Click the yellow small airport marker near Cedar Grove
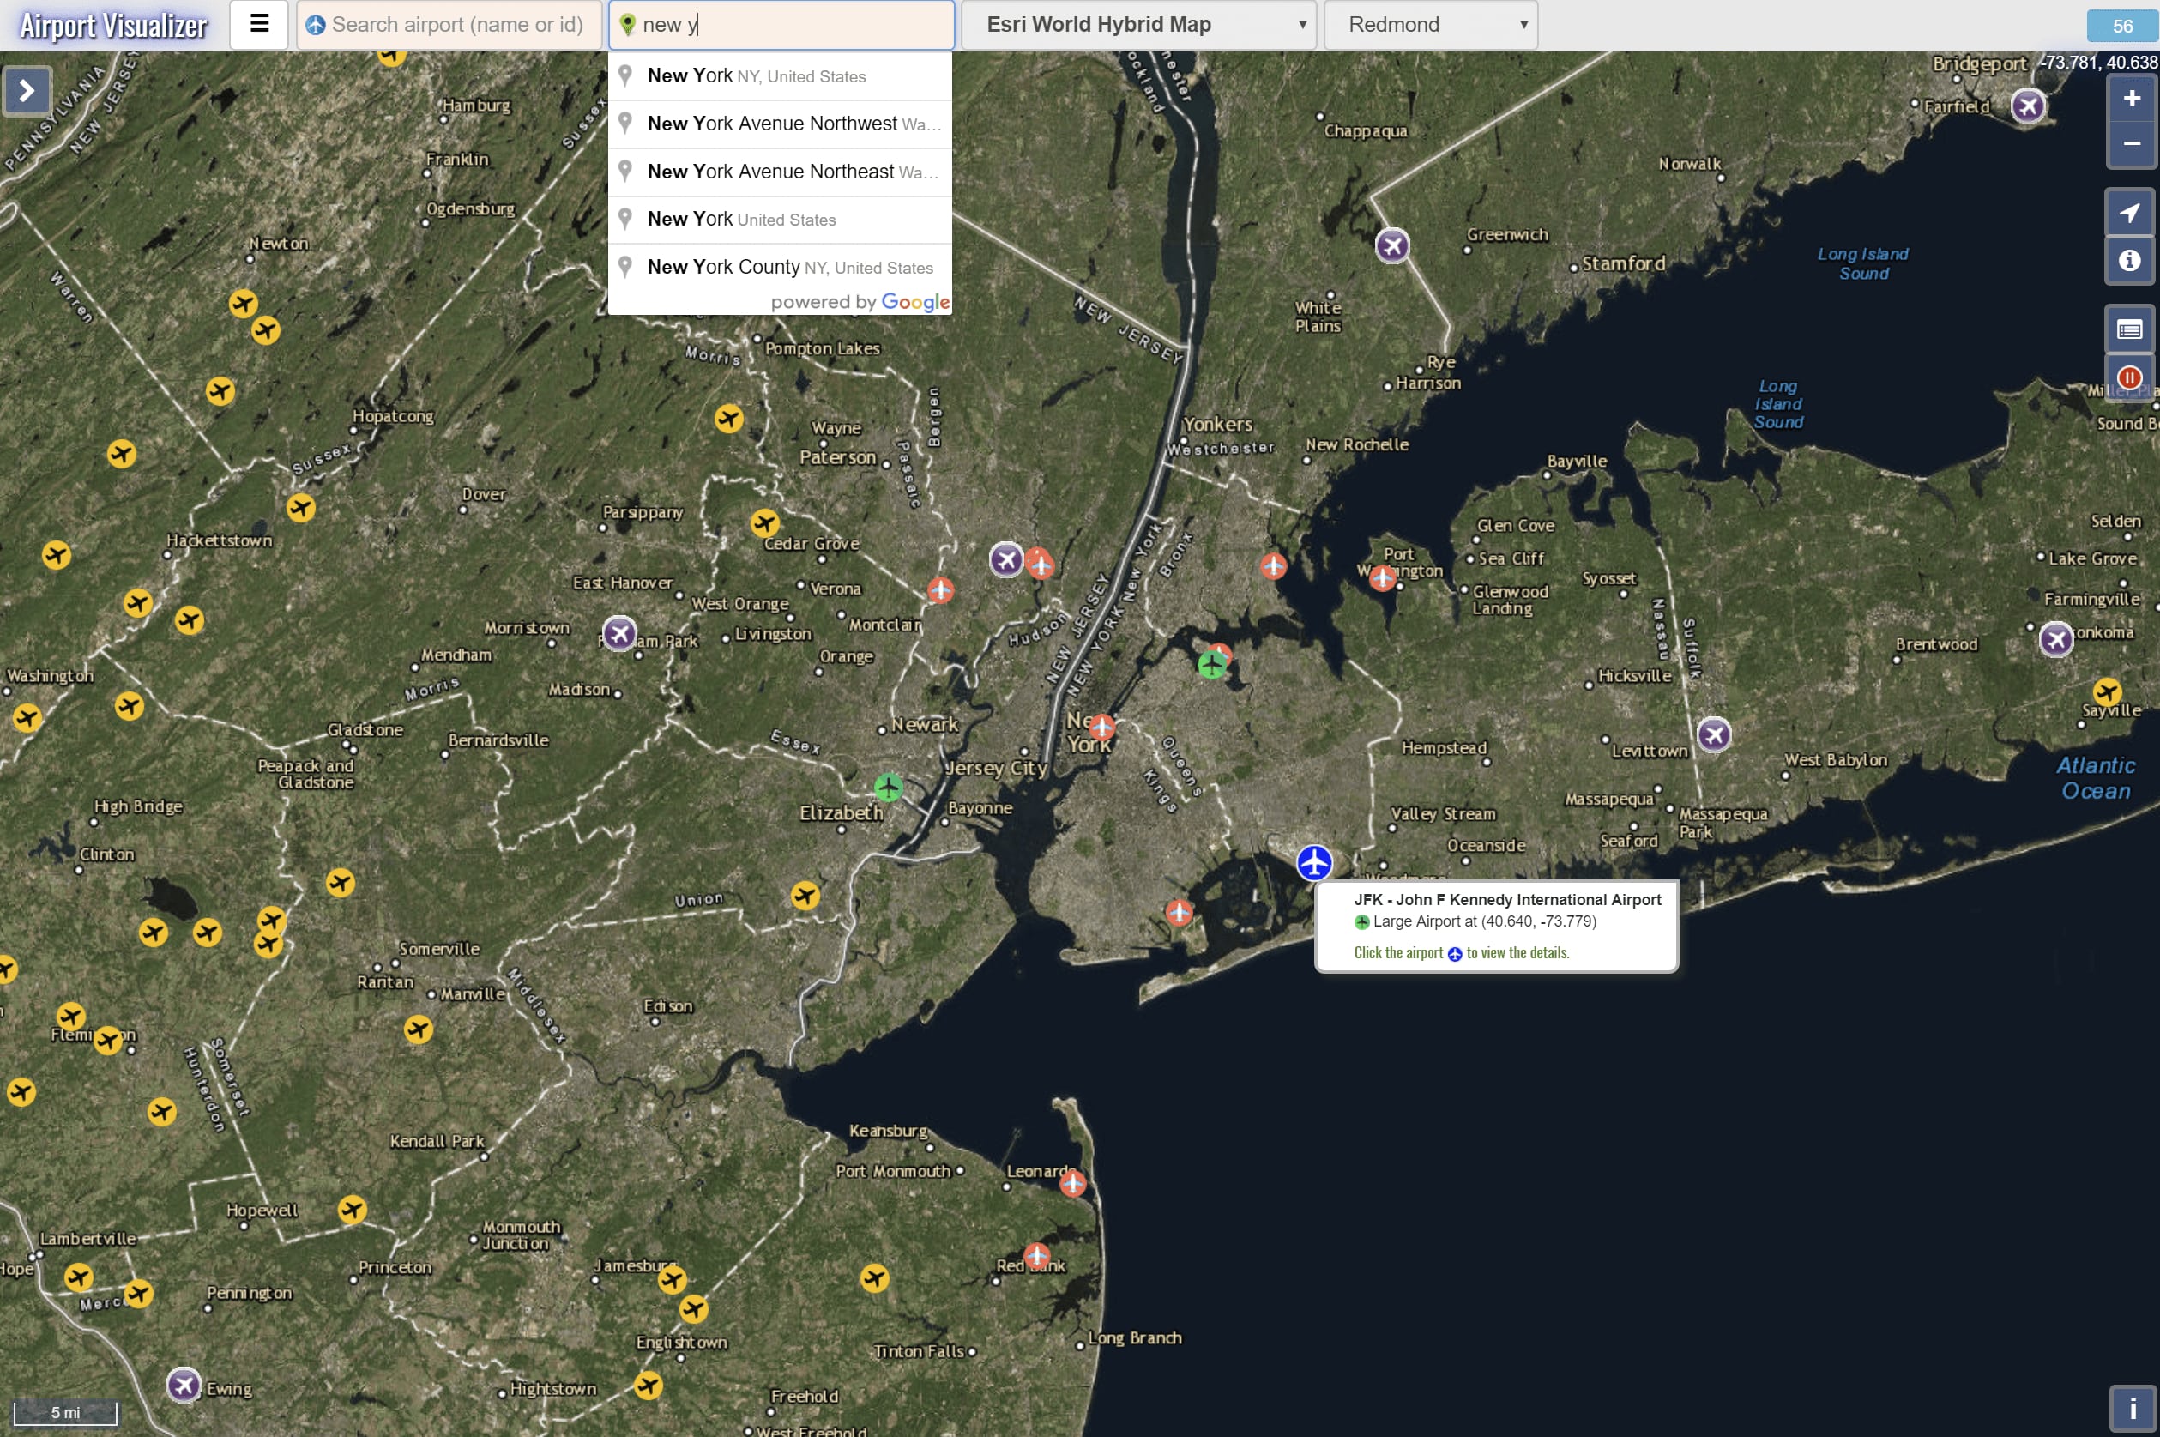This screenshot has height=1437, width=2160. click(764, 523)
